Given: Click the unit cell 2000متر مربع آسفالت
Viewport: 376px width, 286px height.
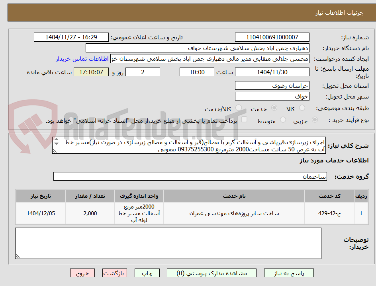Looking at the screenshot, I should point(139,213).
